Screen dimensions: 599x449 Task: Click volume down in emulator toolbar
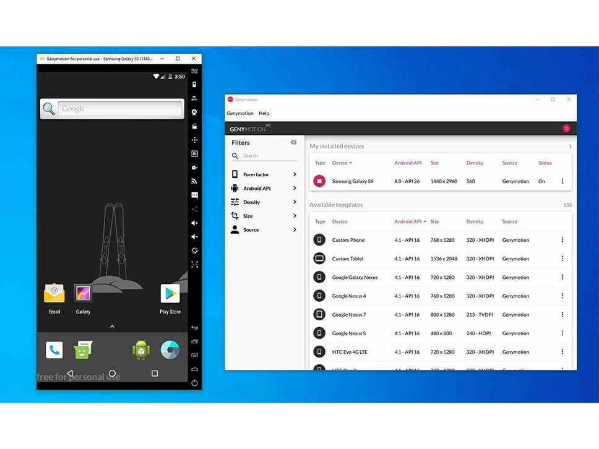194,237
